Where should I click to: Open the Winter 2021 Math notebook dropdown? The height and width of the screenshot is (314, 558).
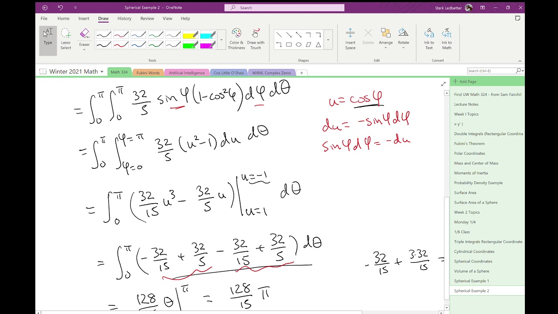[102, 72]
